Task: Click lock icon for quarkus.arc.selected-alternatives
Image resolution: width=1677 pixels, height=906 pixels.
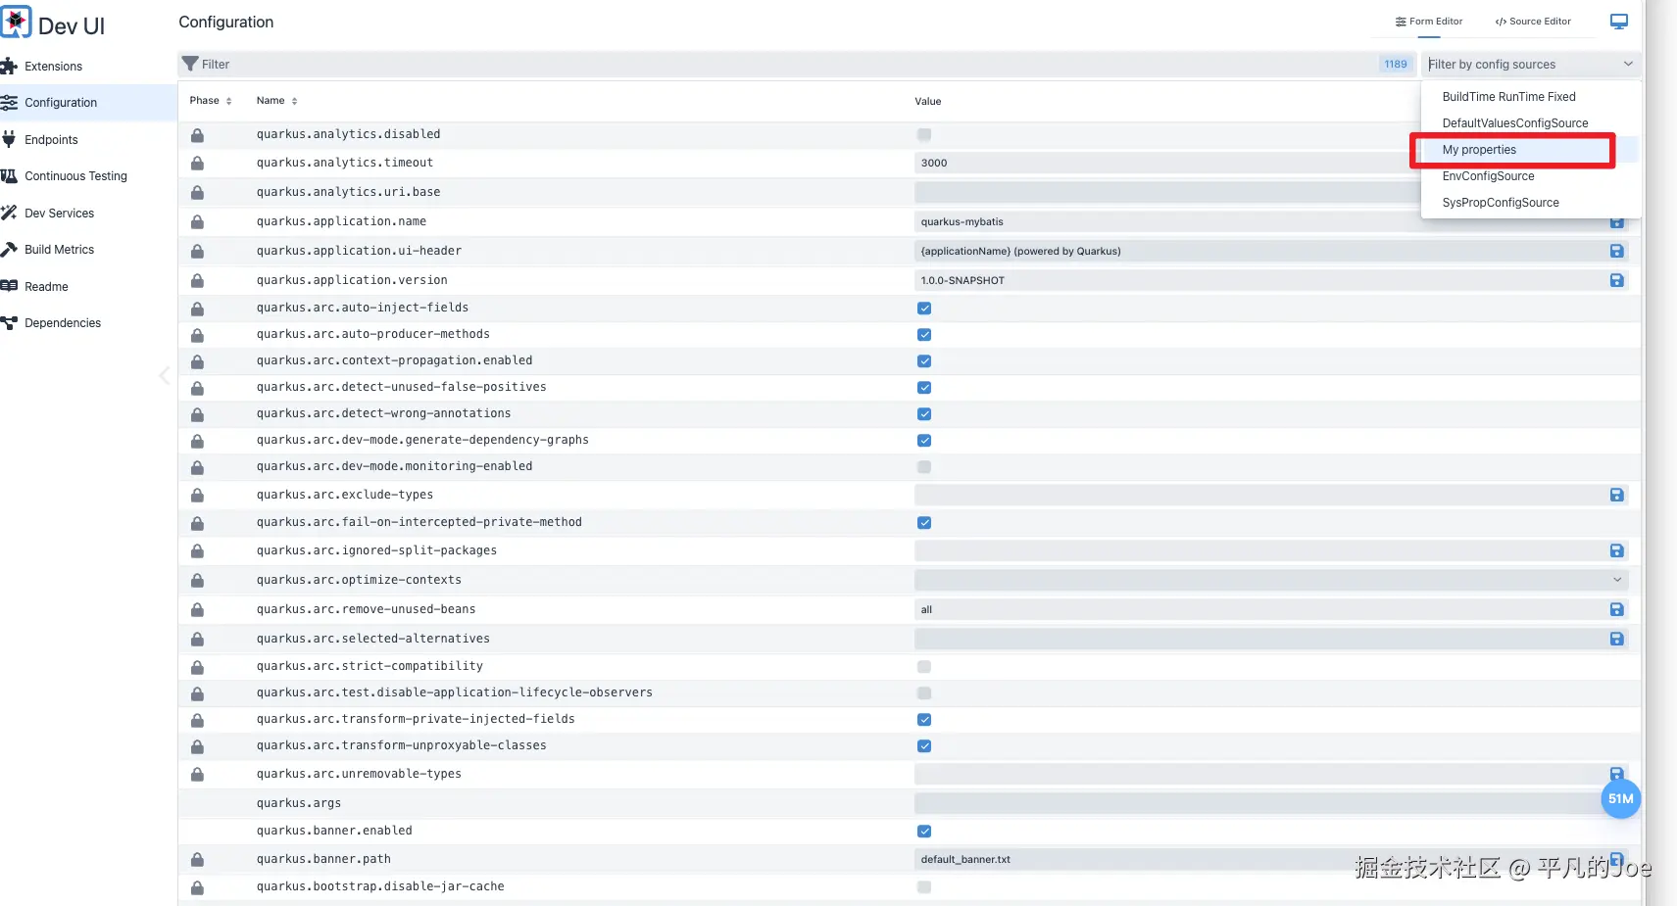Action: pos(197,640)
